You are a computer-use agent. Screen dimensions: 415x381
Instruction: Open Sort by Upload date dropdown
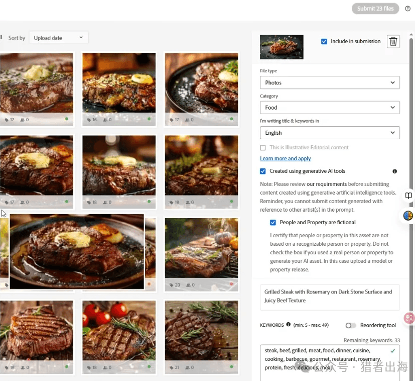point(59,38)
